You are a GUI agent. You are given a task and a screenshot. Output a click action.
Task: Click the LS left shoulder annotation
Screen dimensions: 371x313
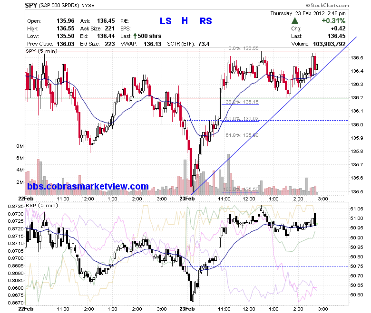coord(166,21)
